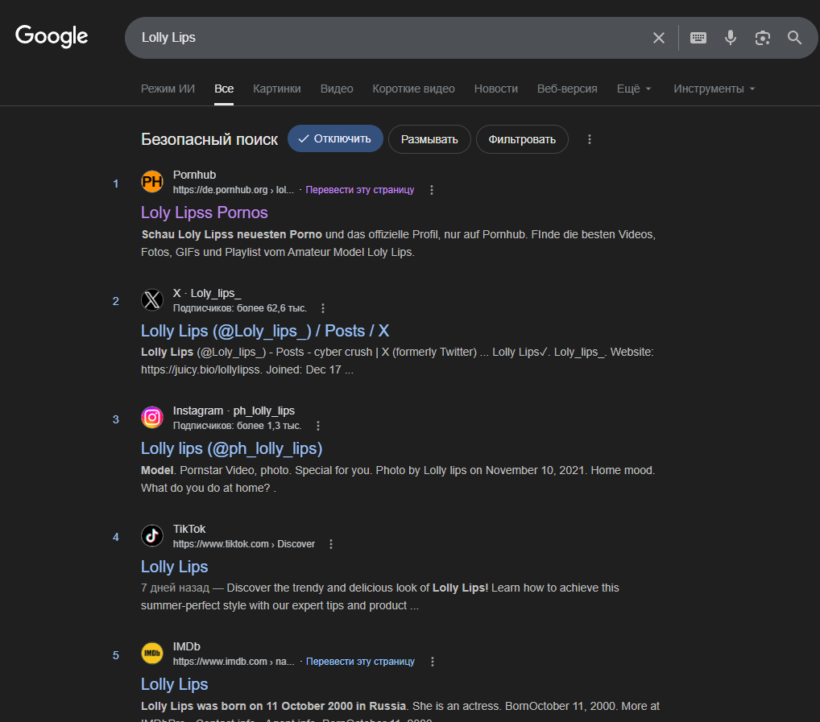The height and width of the screenshot is (722, 820).
Task: Select the Все tab
Action: [224, 89]
